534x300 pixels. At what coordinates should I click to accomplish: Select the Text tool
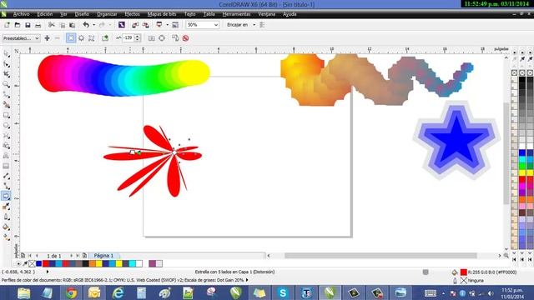[6, 156]
